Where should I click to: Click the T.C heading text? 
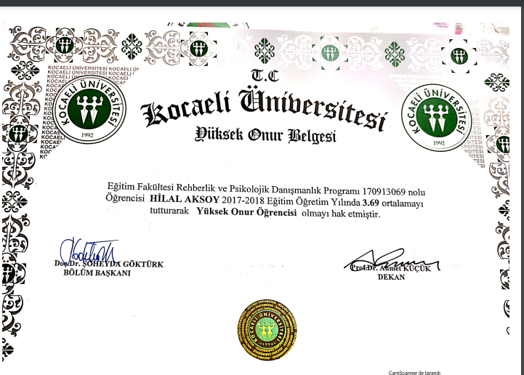coord(265,75)
